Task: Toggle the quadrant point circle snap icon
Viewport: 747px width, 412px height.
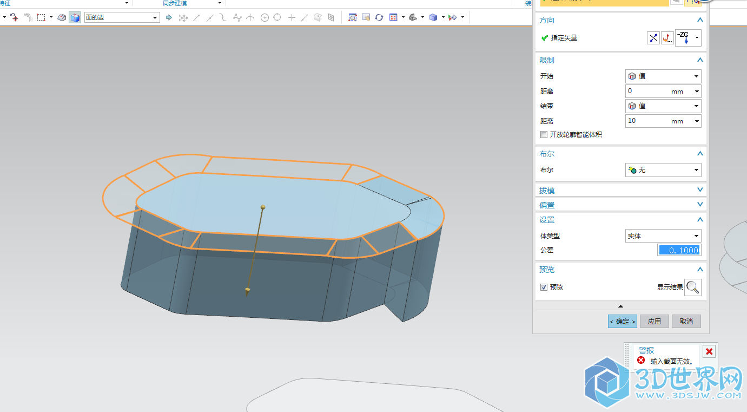Action: [277, 17]
